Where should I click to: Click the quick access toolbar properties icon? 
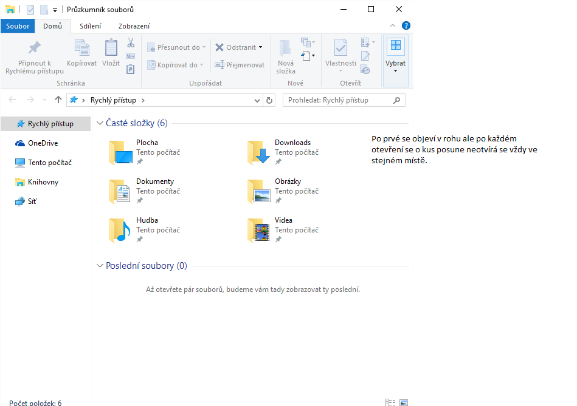coord(30,10)
